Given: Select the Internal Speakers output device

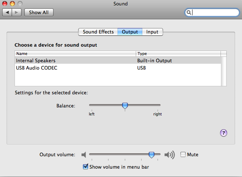Looking at the screenshot, I should pos(118,60).
